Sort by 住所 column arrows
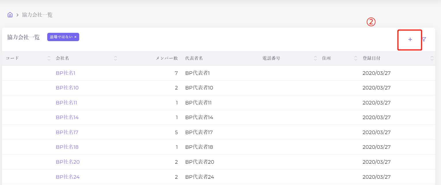 point(356,58)
